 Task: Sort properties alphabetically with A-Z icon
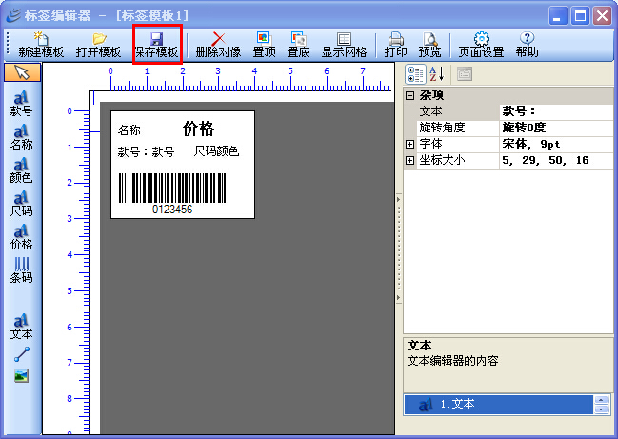tap(437, 74)
